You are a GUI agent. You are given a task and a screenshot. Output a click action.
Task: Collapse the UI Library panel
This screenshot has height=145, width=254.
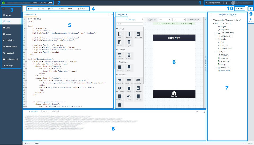(x=142, y=19)
